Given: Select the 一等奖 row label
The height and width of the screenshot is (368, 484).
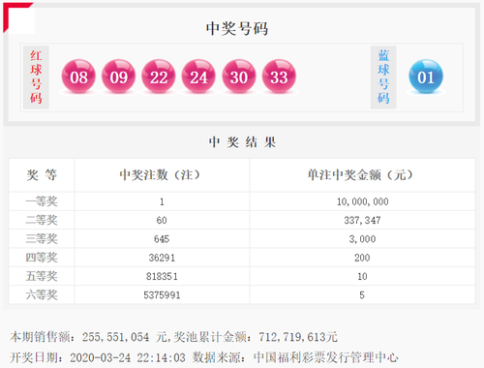Looking at the screenshot, I should pos(42,201).
